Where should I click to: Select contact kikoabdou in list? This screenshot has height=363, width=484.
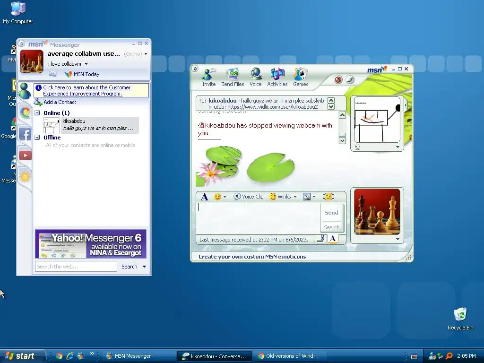click(91, 125)
